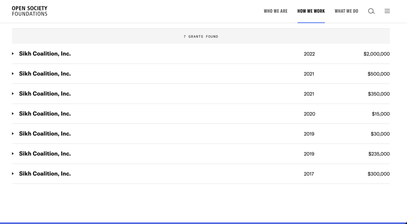The height and width of the screenshot is (224, 407).
Task: Expand the $235,000 grant disclosure triangle
Action: click(x=13, y=154)
